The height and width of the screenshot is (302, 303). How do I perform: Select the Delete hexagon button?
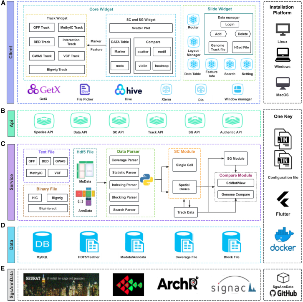coord(243,34)
